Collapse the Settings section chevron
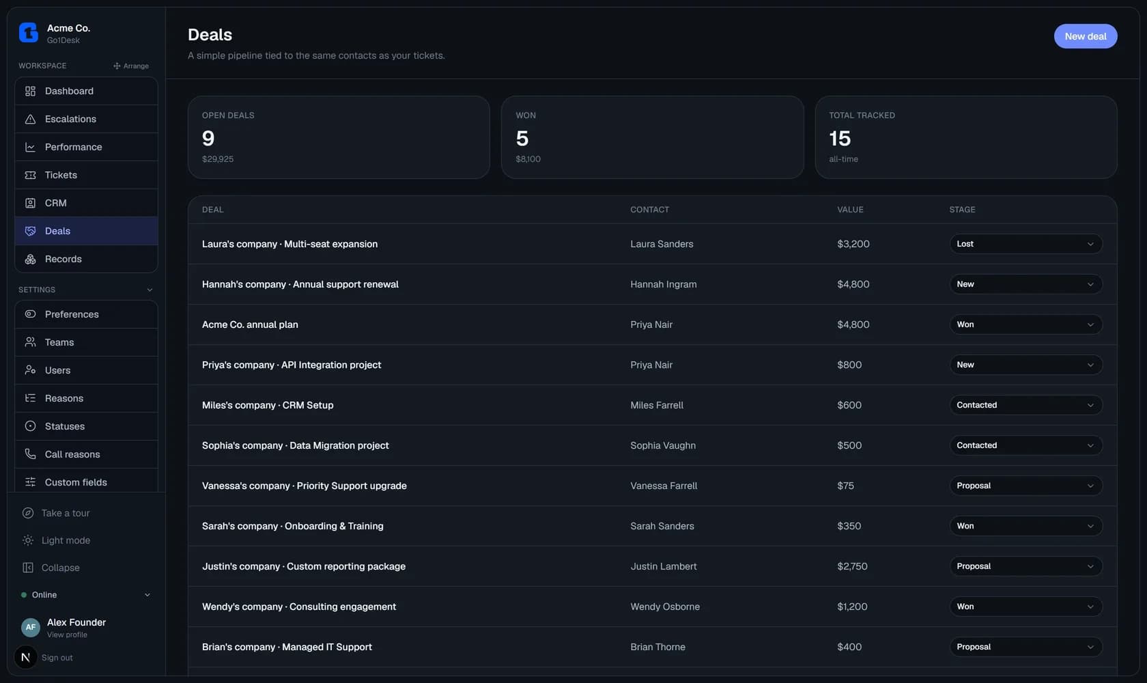Image resolution: width=1147 pixels, height=683 pixels. pyautogui.click(x=150, y=290)
